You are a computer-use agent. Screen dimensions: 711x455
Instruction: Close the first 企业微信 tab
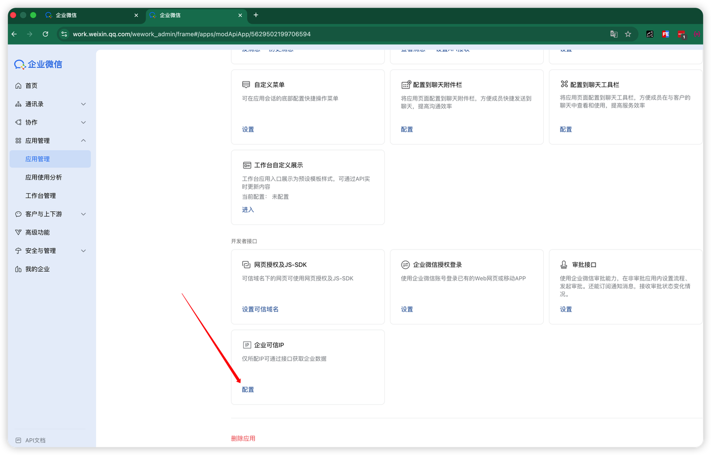pos(136,15)
